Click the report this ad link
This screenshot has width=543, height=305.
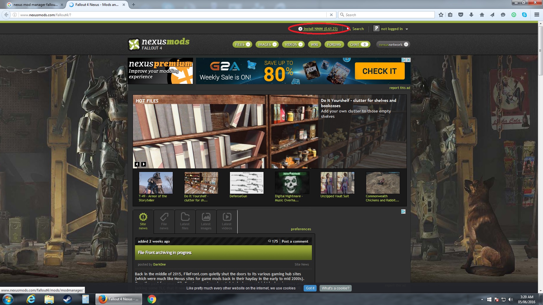click(x=400, y=88)
